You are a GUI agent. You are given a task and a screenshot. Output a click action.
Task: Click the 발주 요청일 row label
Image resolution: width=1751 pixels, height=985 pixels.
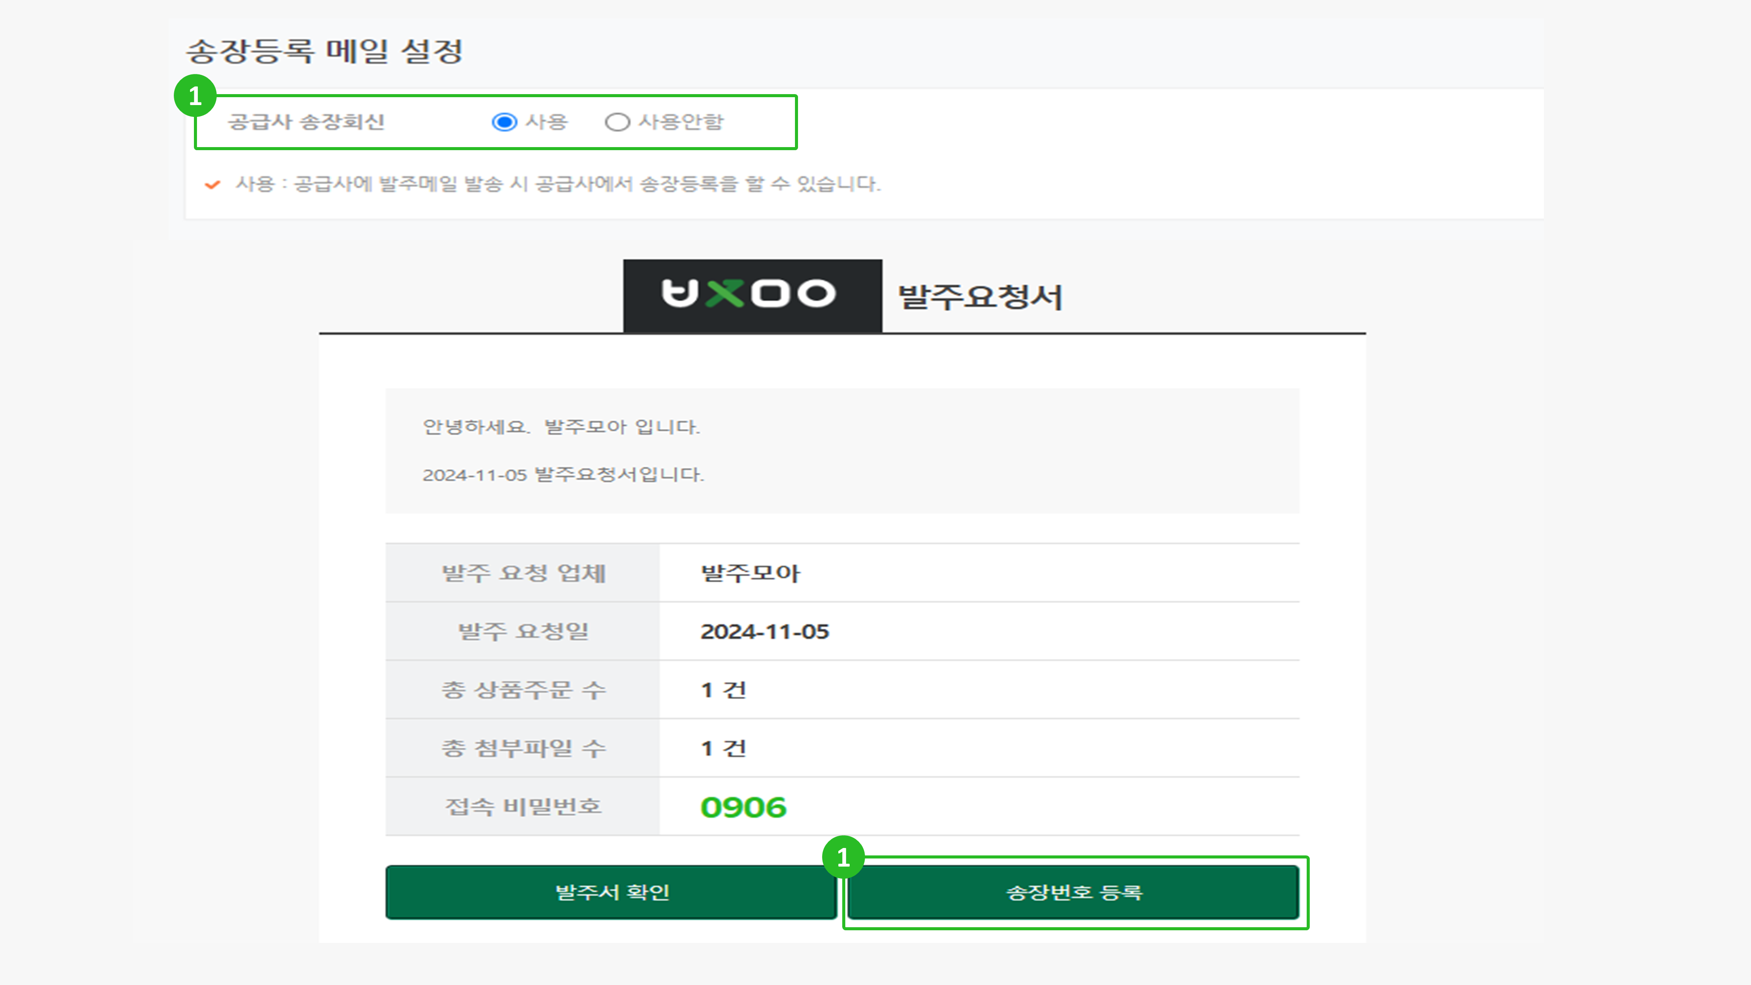pyautogui.click(x=523, y=632)
